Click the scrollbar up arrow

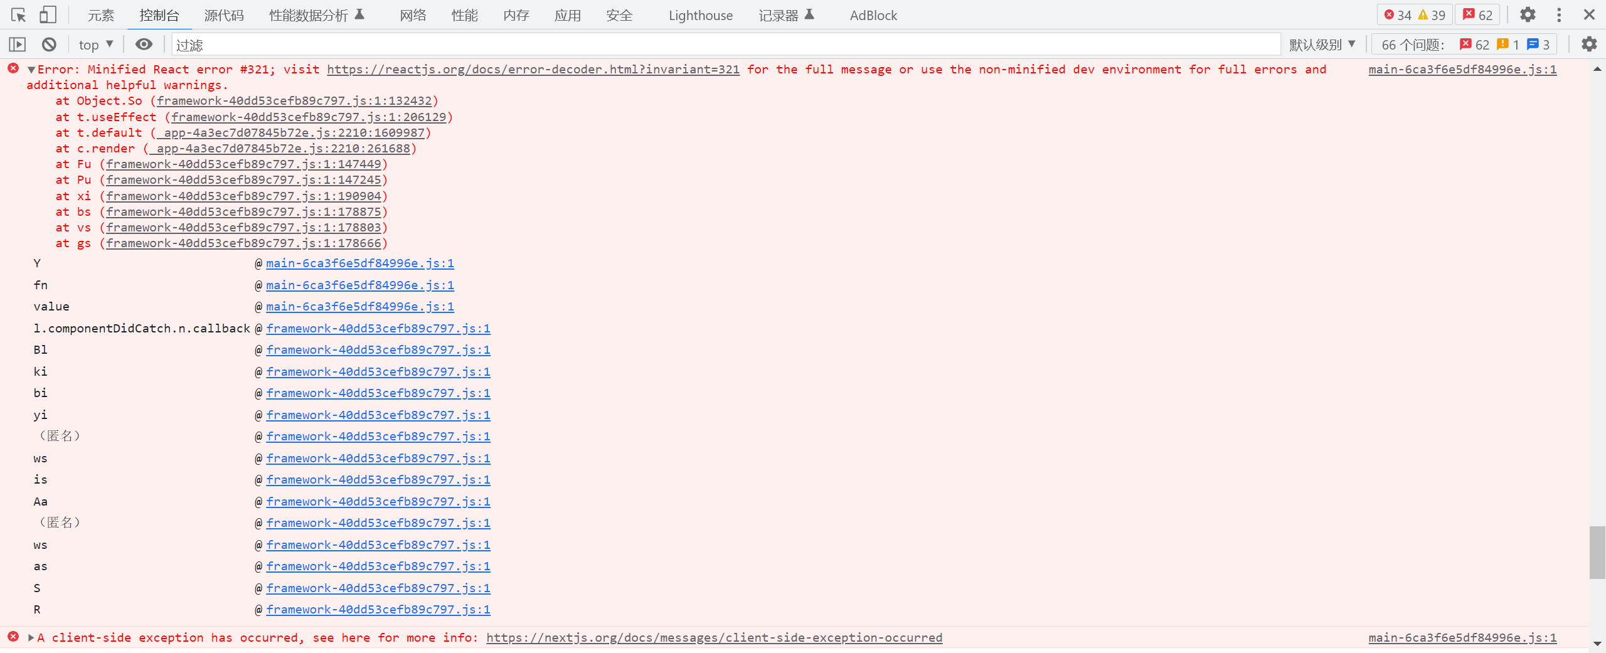pyautogui.click(x=1597, y=69)
